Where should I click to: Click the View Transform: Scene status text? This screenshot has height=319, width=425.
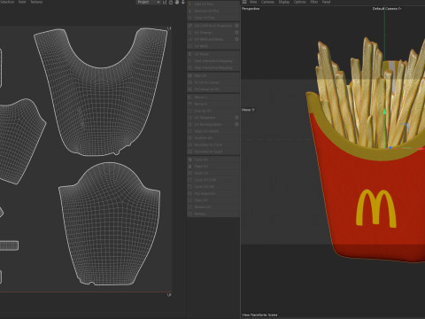coord(259,315)
